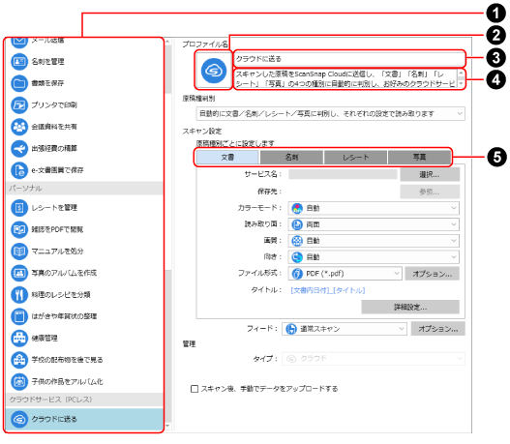Open オプション... beside ファイル形式

(x=433, y=274)
